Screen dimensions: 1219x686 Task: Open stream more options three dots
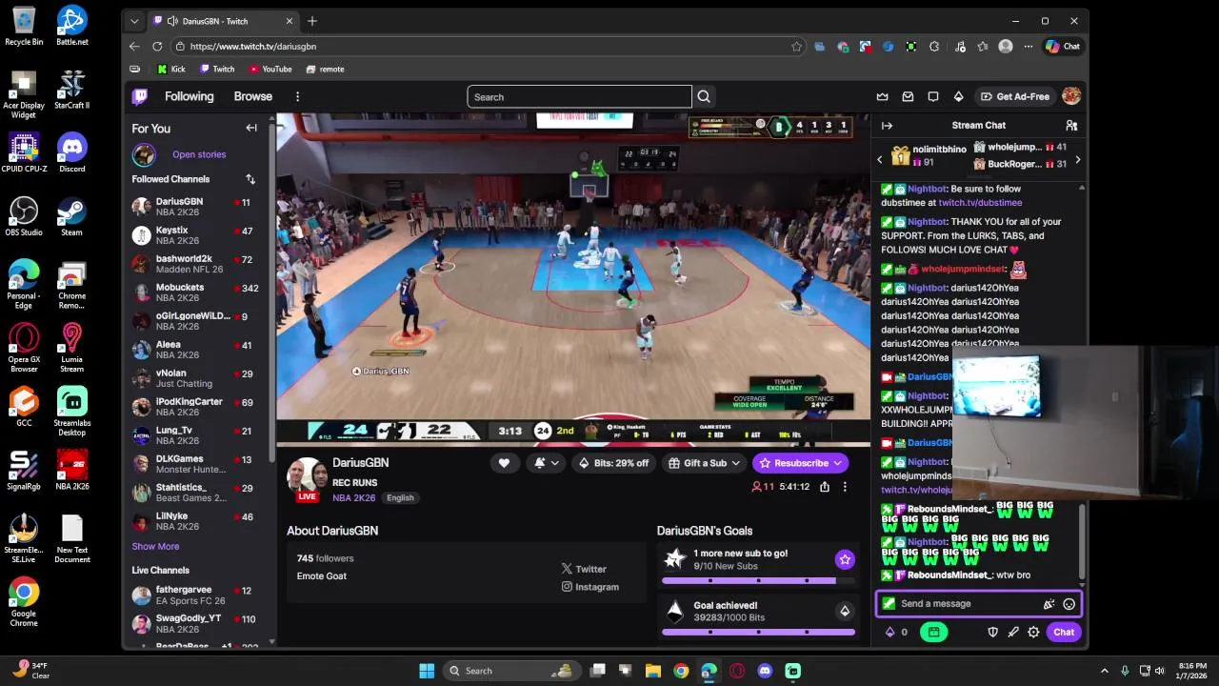845,487
